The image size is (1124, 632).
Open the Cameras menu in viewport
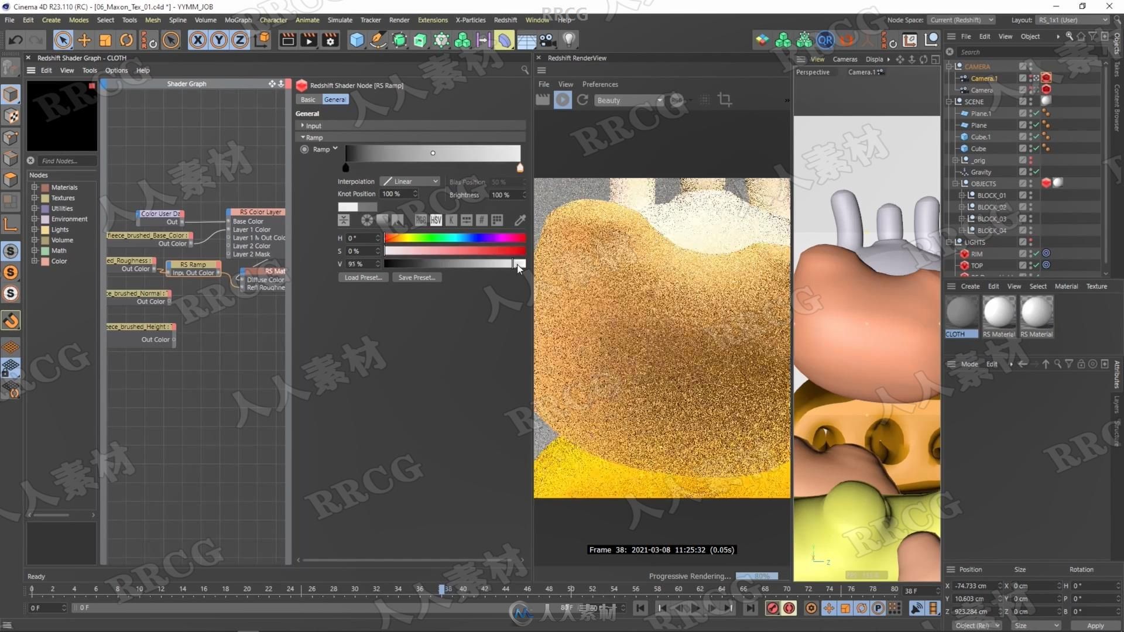845,59
